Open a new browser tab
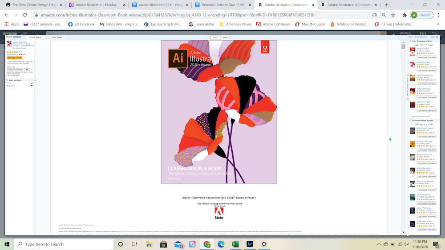This screenshot has height=250, width=445. (387, 5)
